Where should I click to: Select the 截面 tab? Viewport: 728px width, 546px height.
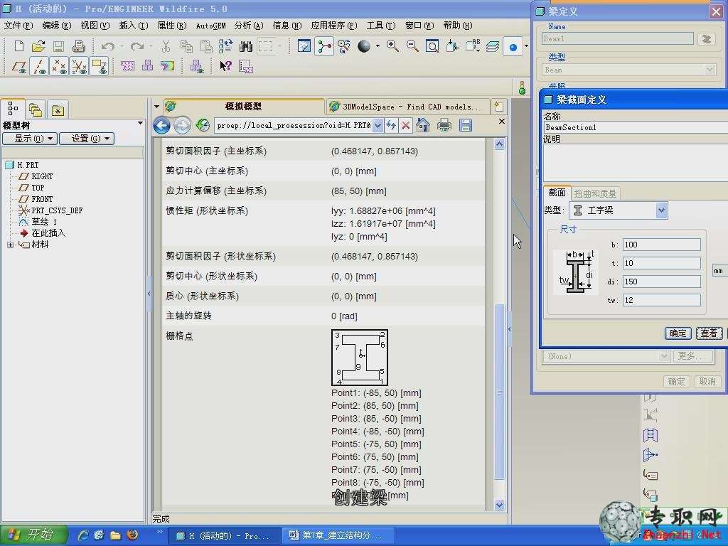pyautogui.click(x=557, y=193)
